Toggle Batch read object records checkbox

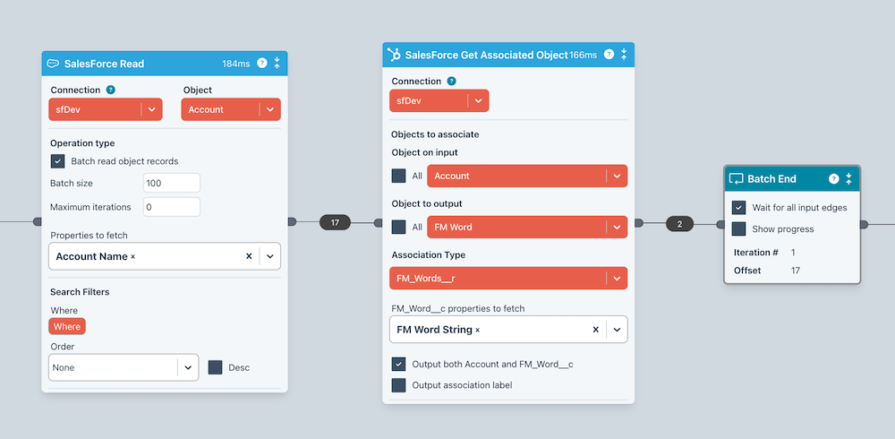[57, 161]
